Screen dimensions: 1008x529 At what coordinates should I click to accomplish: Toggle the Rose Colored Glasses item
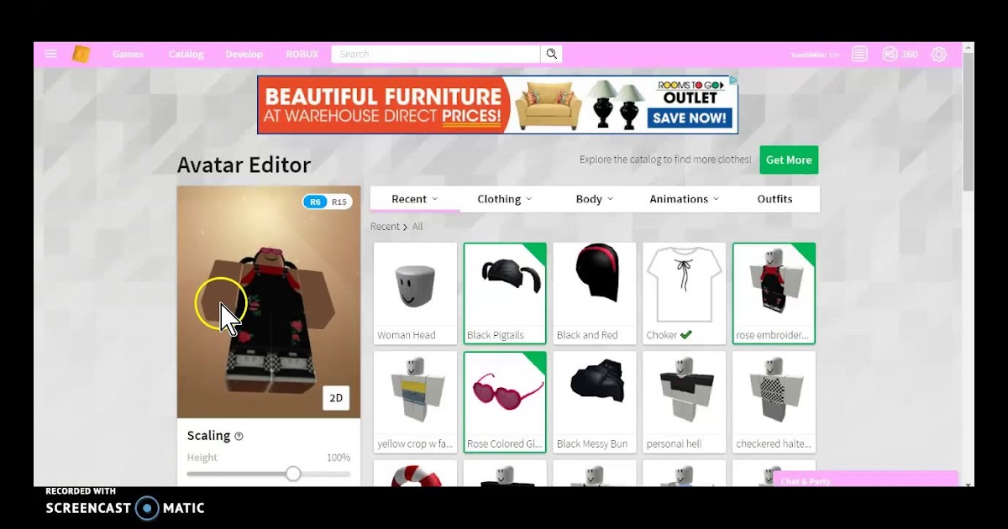click(x=505, y=402)
